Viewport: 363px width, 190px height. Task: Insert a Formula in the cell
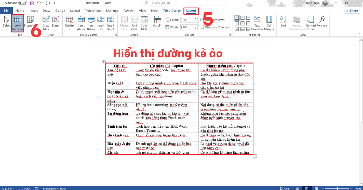click(322, 22)
